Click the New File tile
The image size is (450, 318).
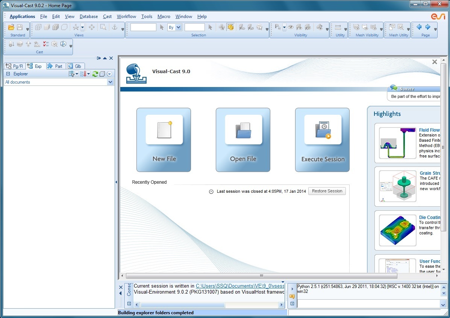coord(164,140)
